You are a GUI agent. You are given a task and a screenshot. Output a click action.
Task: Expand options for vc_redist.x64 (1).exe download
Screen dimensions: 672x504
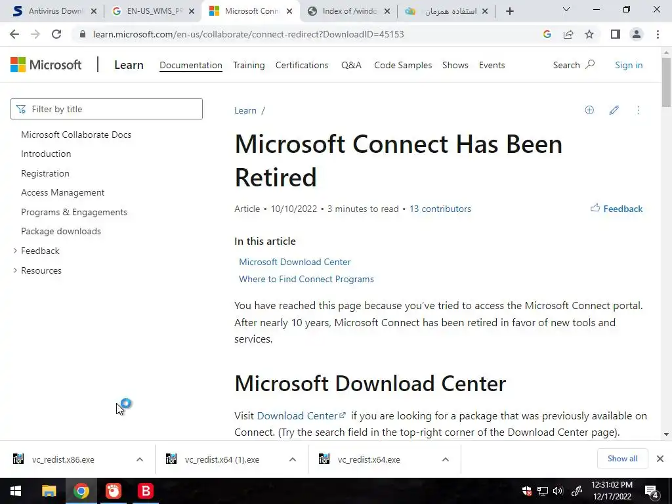(x=293, y=459)
